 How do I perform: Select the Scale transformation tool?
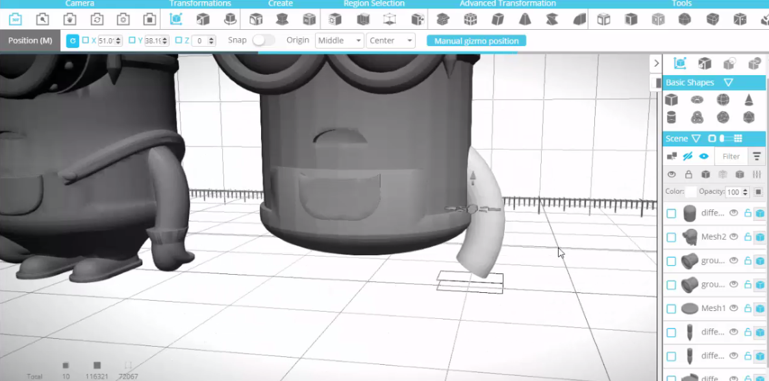203,19
